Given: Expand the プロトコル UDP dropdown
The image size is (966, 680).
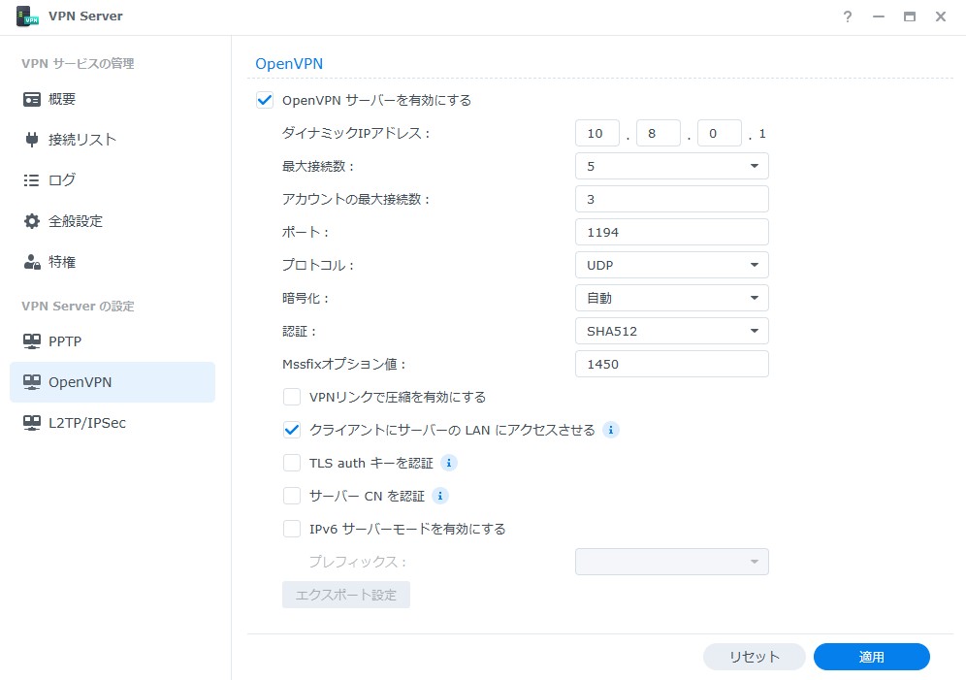Looking at the screenshot, I should [x=671, y=265].
